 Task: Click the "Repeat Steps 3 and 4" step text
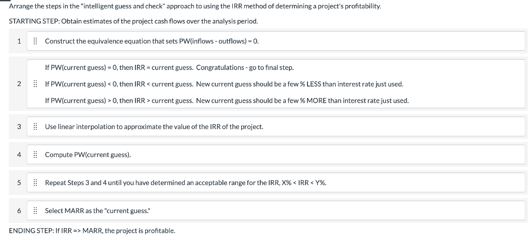186,183
